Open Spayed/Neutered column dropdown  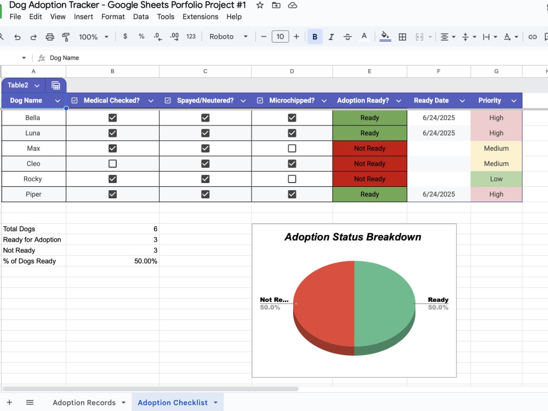[x=243, y=101]
